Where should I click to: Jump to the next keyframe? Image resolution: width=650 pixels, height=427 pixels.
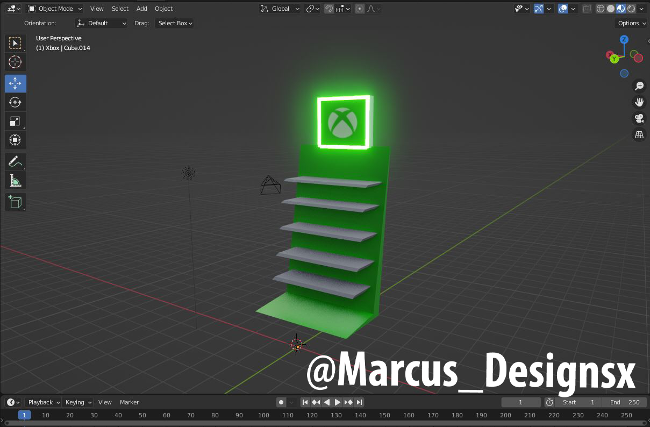pos(348,402)
